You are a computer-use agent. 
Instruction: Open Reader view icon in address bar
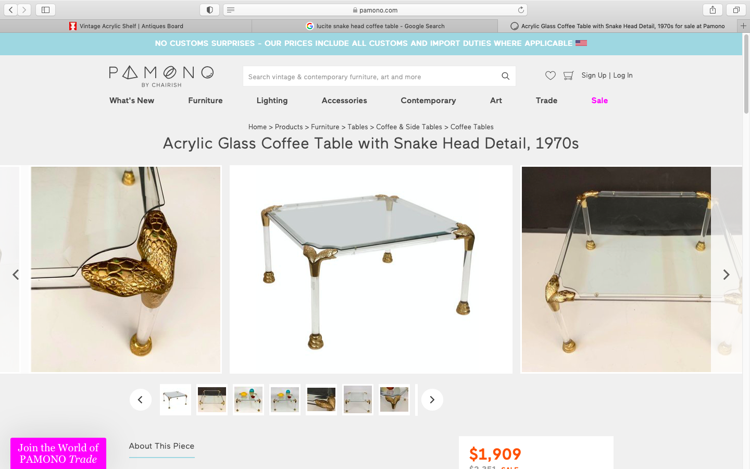tap(231, 10)
